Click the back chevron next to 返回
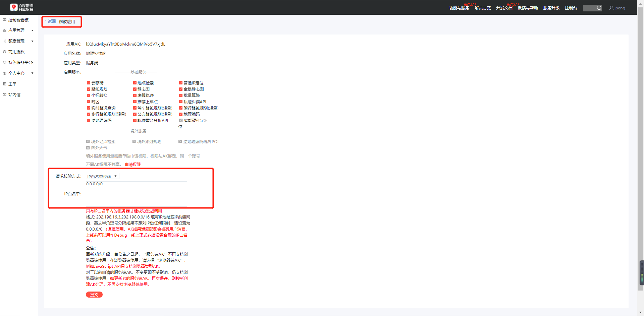The width and height of the screenshot is (644, 316). click(x=45, y=21)
